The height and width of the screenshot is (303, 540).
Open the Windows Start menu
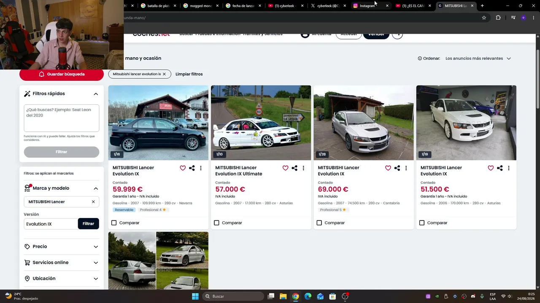195,296
